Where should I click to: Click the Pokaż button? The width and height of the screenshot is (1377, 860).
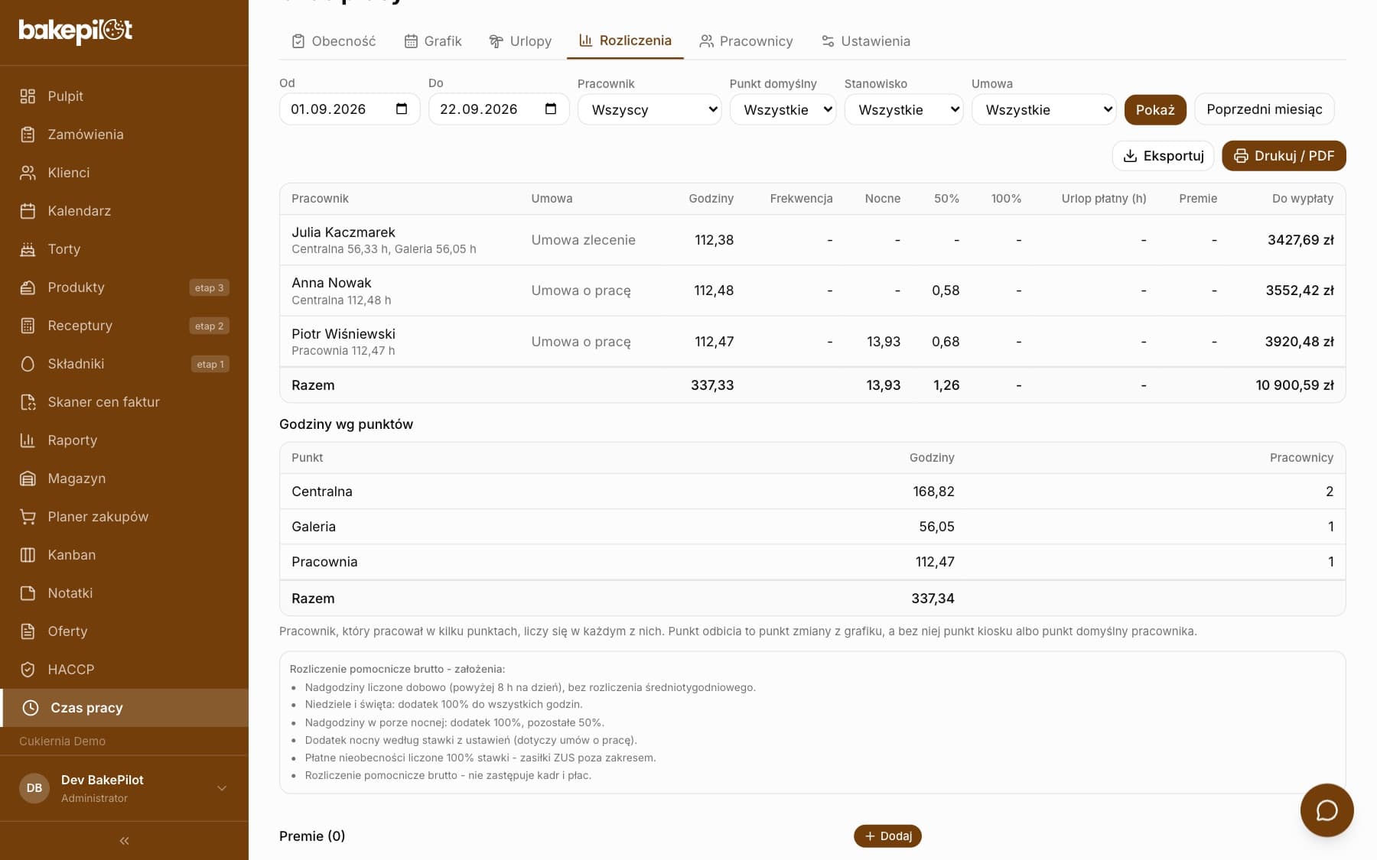(x=1155, y=109)
